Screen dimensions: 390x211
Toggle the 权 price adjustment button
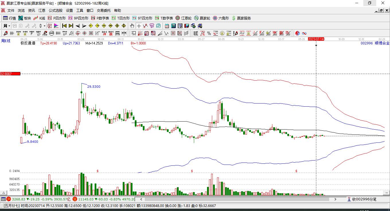(x=50, y=26)
